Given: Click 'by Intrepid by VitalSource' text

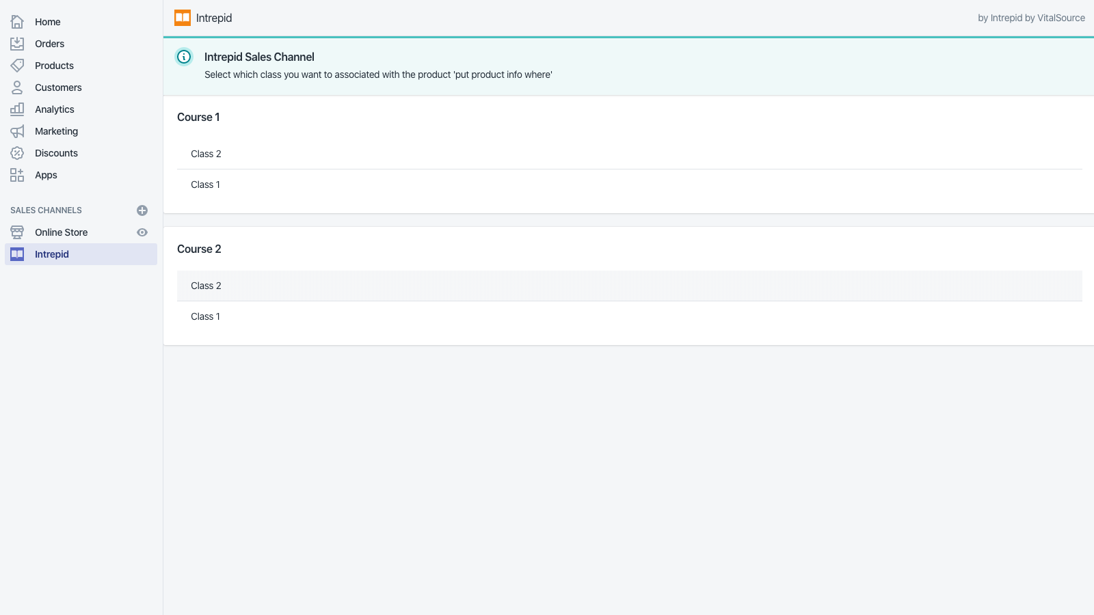Looking at the screenshot, I should point(1031,18).
